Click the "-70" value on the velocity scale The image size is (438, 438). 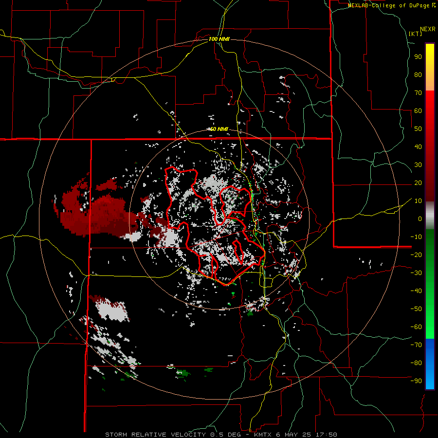click(416, 345)
